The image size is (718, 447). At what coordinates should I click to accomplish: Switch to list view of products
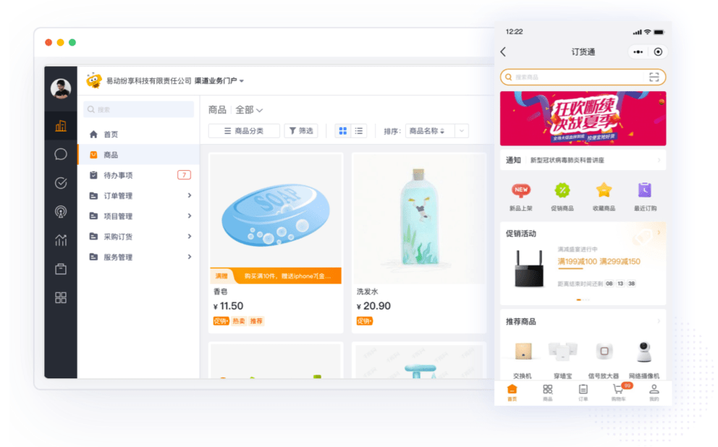click(359, 131)
